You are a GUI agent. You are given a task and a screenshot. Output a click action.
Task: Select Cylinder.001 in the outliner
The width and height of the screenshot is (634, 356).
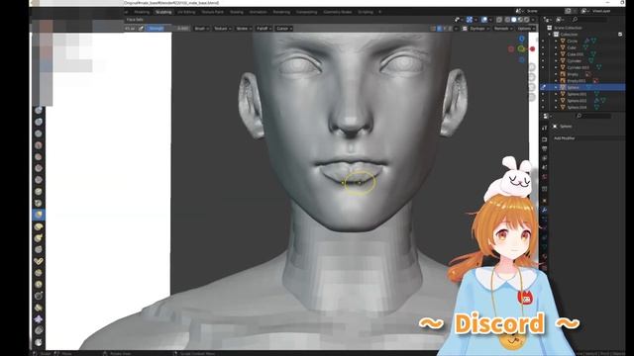[x=579, y=67]
